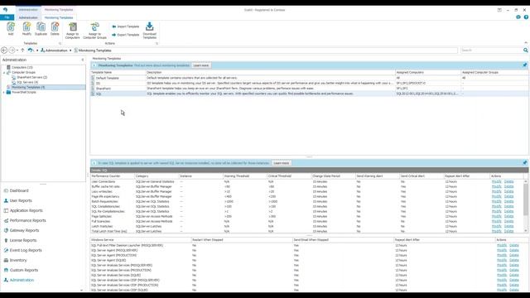Click Modify link for Page life expectancy counter
530x298 pixels.
point(496,196)
